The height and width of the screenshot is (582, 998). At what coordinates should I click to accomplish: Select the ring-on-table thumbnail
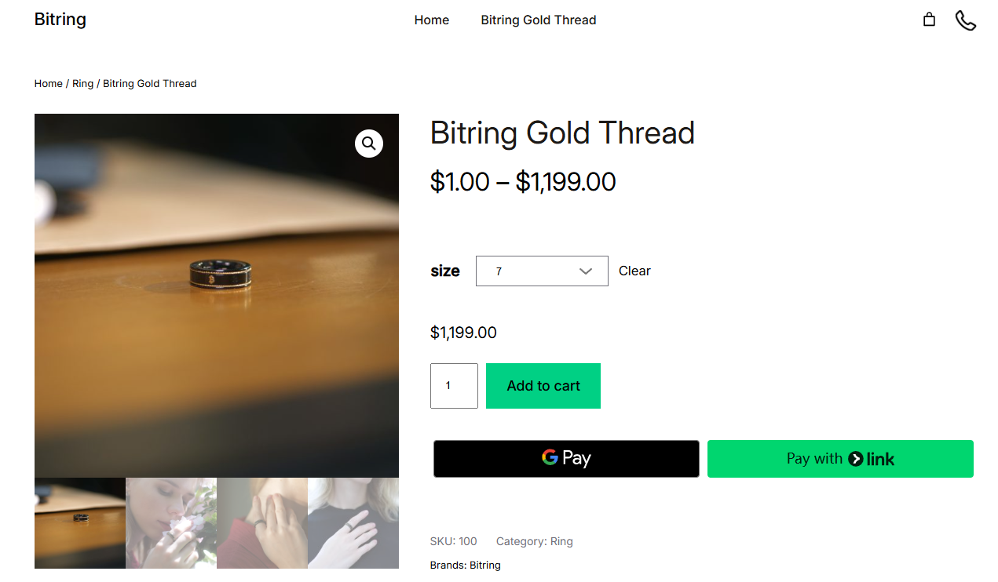80,523
